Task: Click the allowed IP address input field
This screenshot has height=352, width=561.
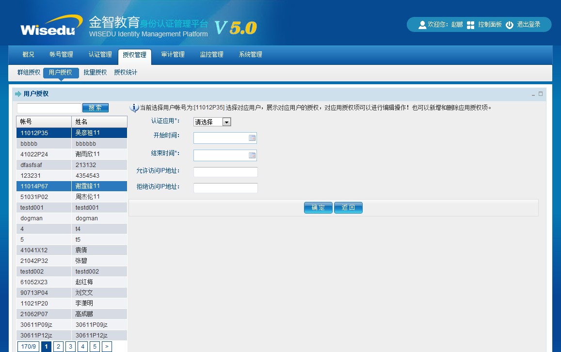Action: click(x=225, y=172)
